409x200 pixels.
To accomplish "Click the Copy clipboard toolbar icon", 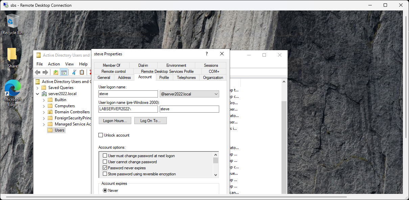I will (x=82, y=72).
